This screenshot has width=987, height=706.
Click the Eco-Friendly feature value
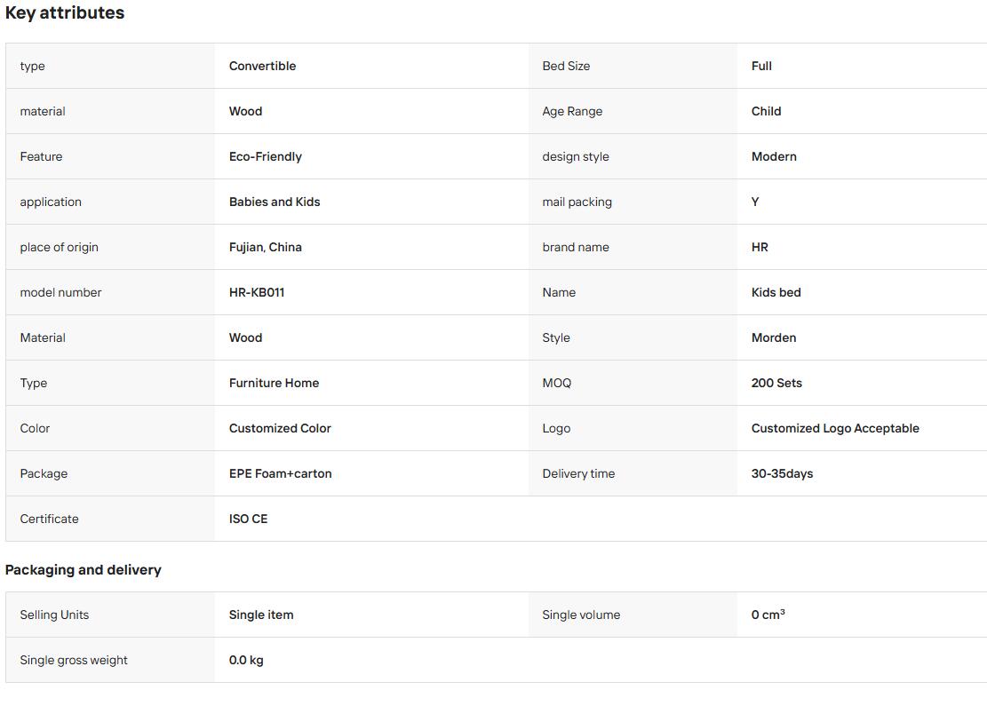click(x=266, y=156)
